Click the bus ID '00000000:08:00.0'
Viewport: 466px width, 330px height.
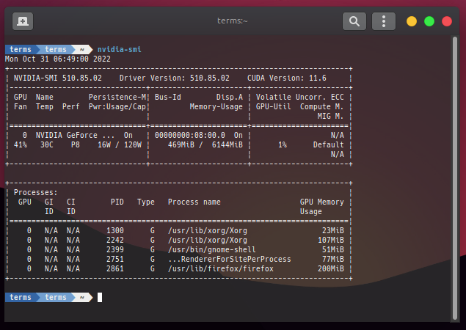pos(190,135)
